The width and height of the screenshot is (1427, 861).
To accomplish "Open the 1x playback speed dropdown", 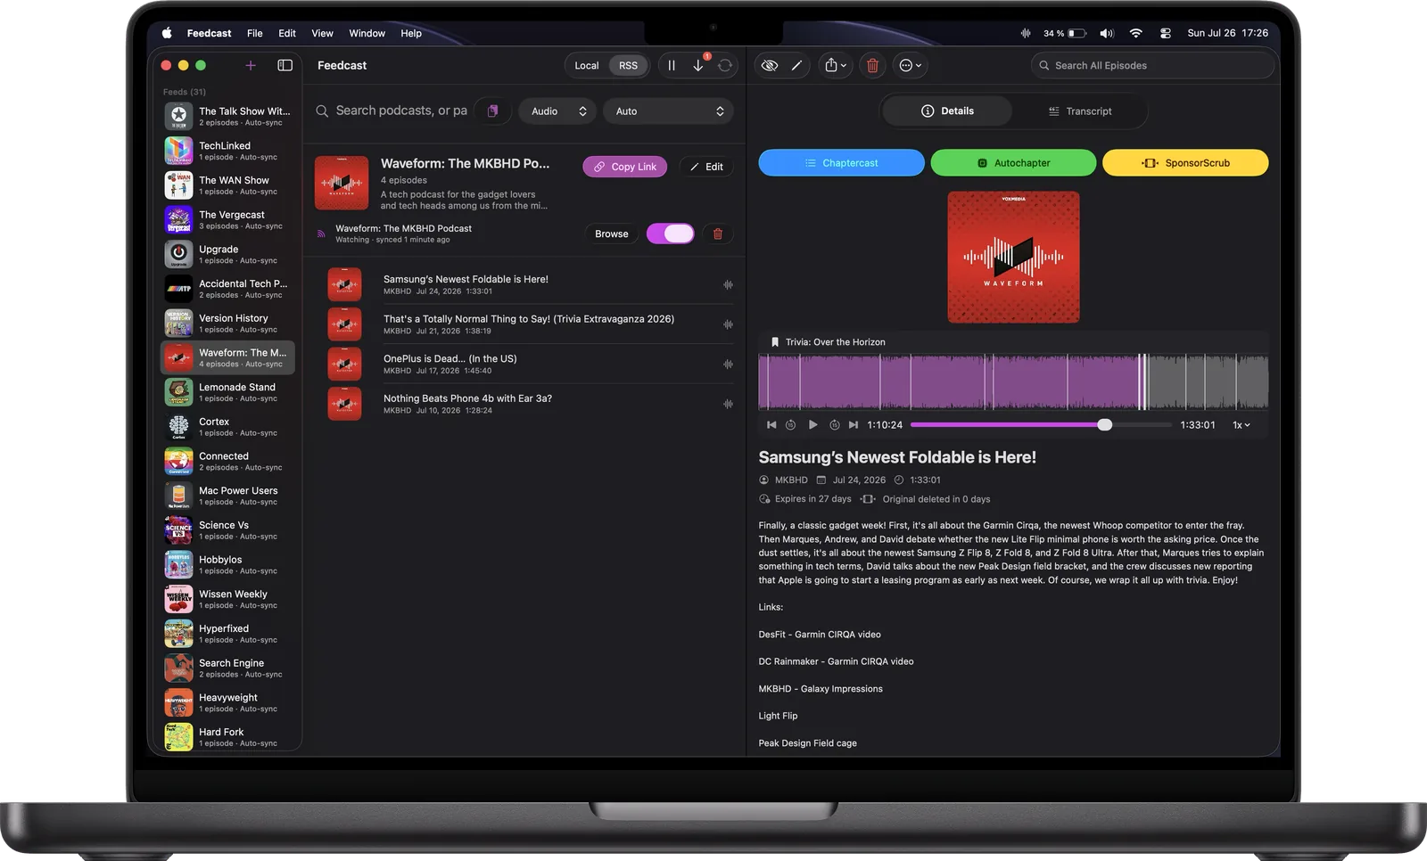I will pos(1241,425).
